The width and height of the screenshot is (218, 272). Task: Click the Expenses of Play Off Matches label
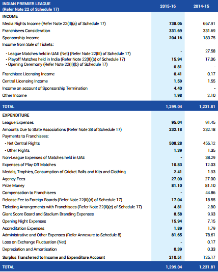[29, 165]
